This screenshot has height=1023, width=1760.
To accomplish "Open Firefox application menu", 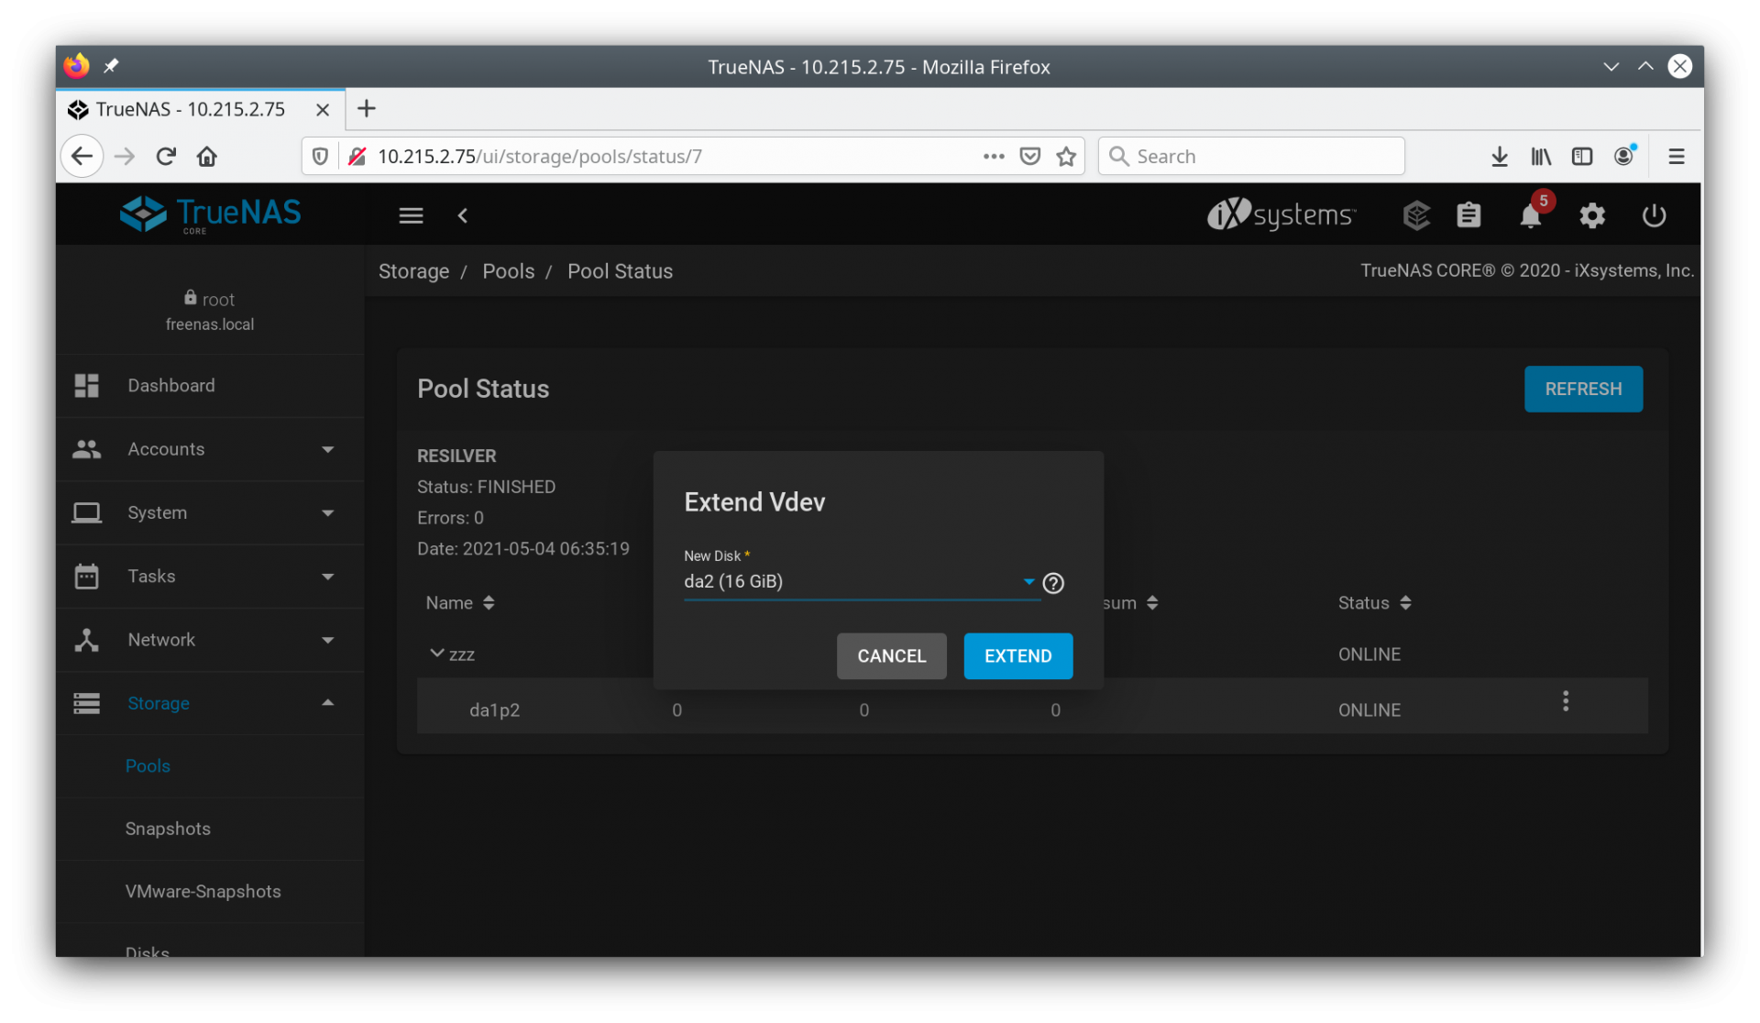I will tap(1677, 157).
